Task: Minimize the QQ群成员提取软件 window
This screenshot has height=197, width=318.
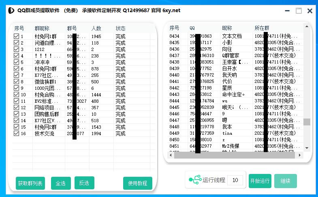Action: click(x=287, y=11)
